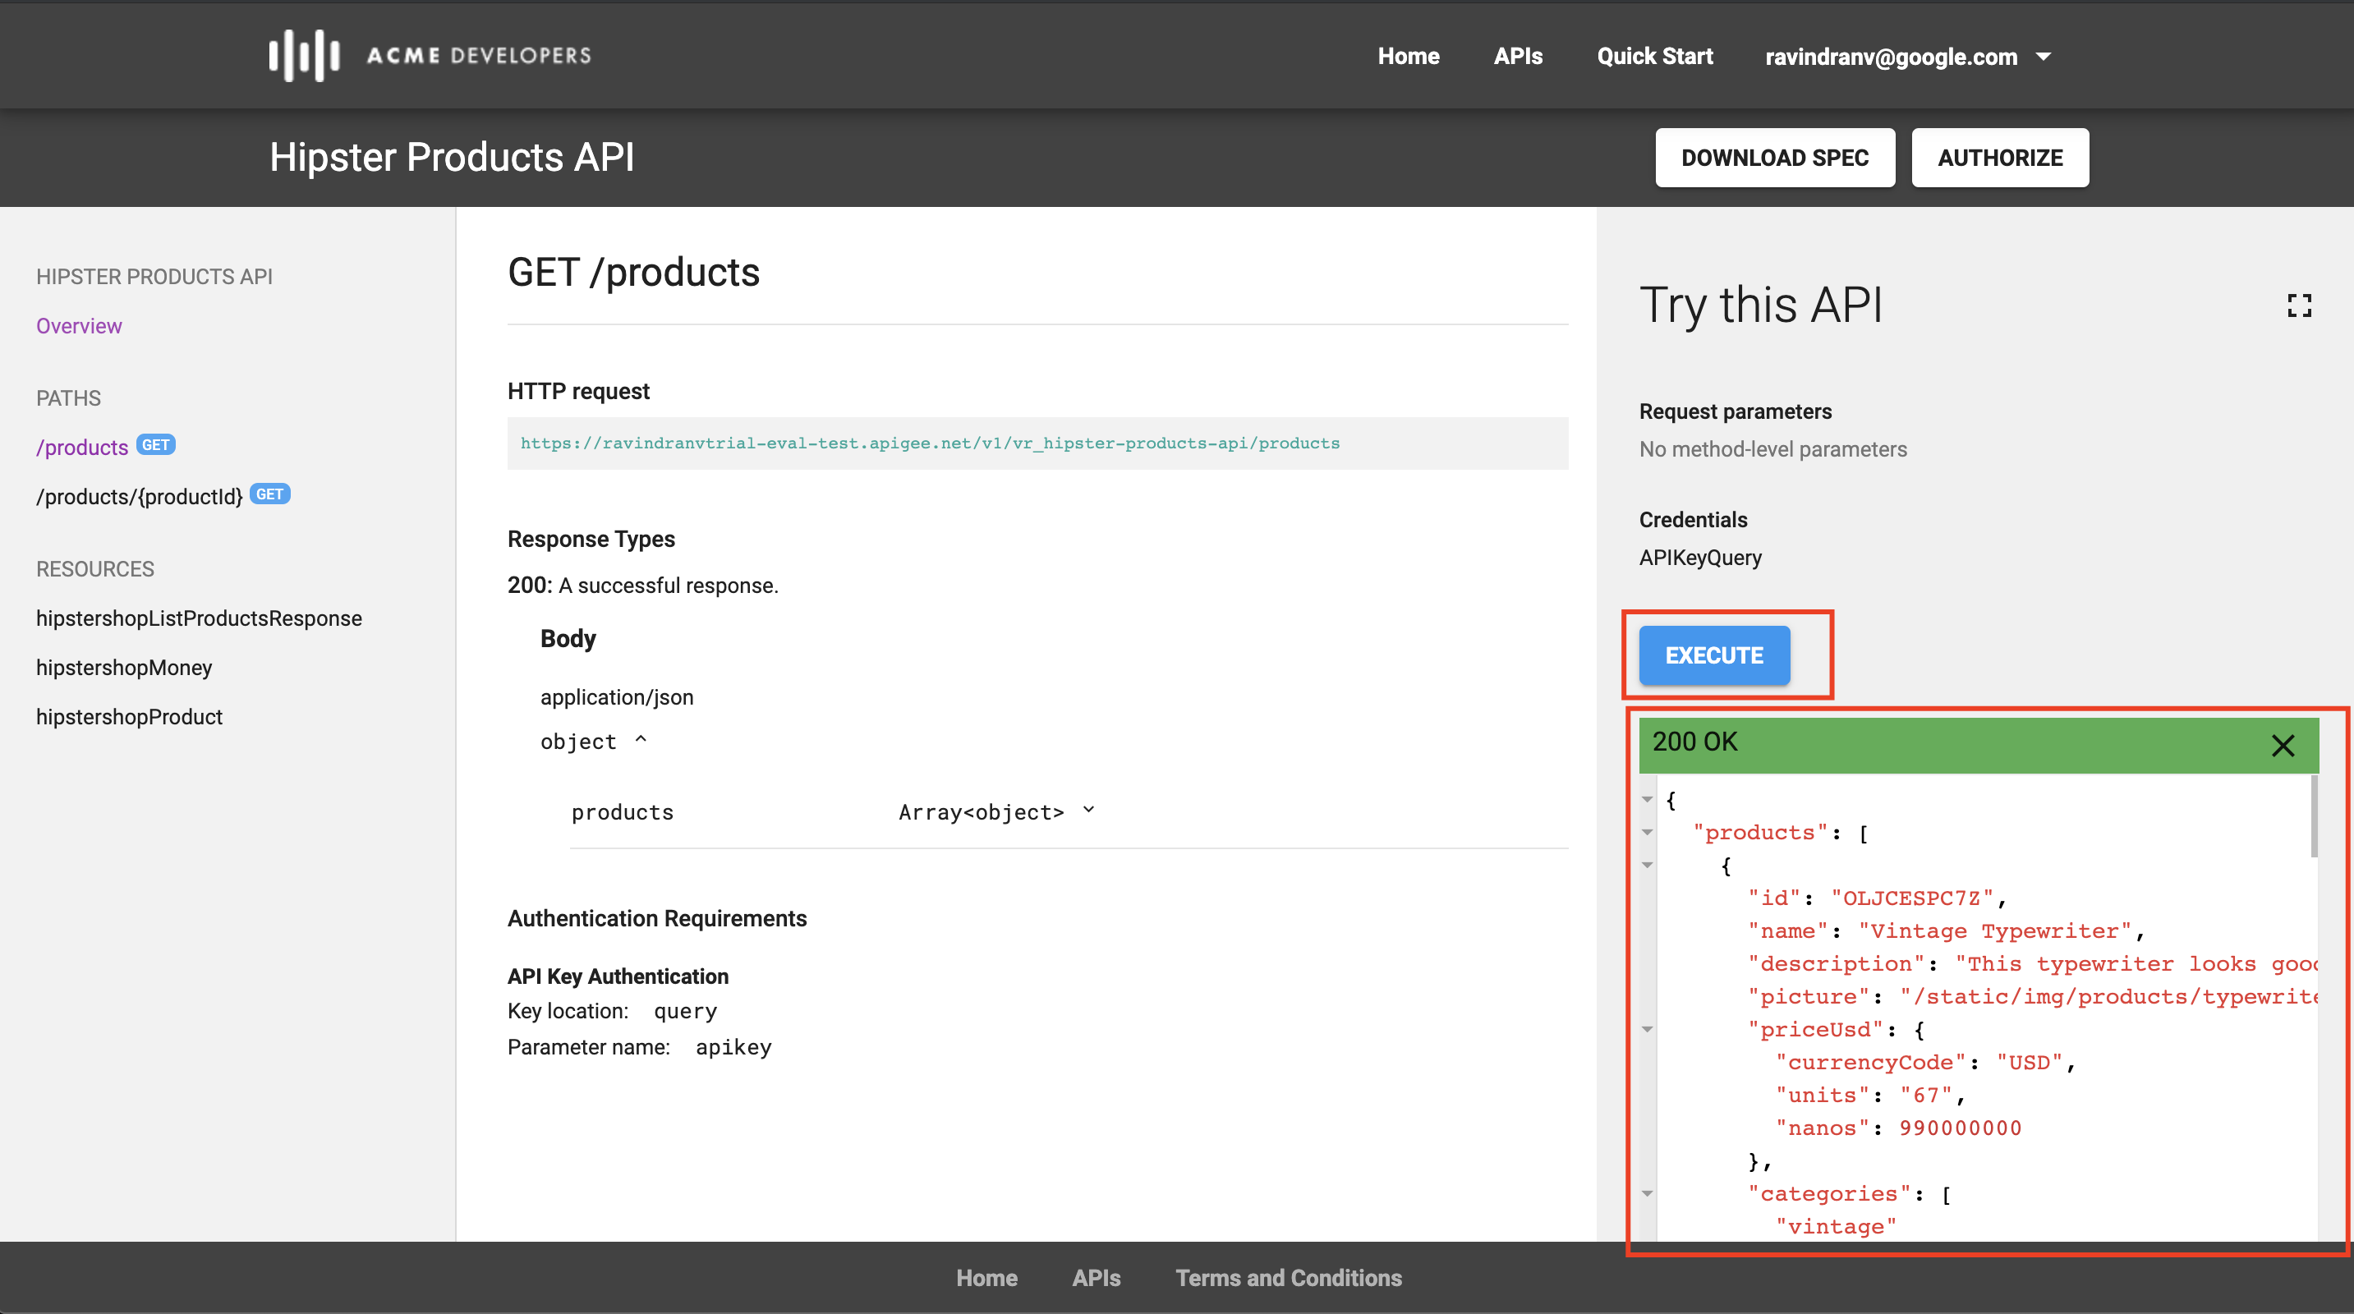The image size is (2354, 1314).
Task: Run the request with EXECUTE button
Action: (1714, 655)
